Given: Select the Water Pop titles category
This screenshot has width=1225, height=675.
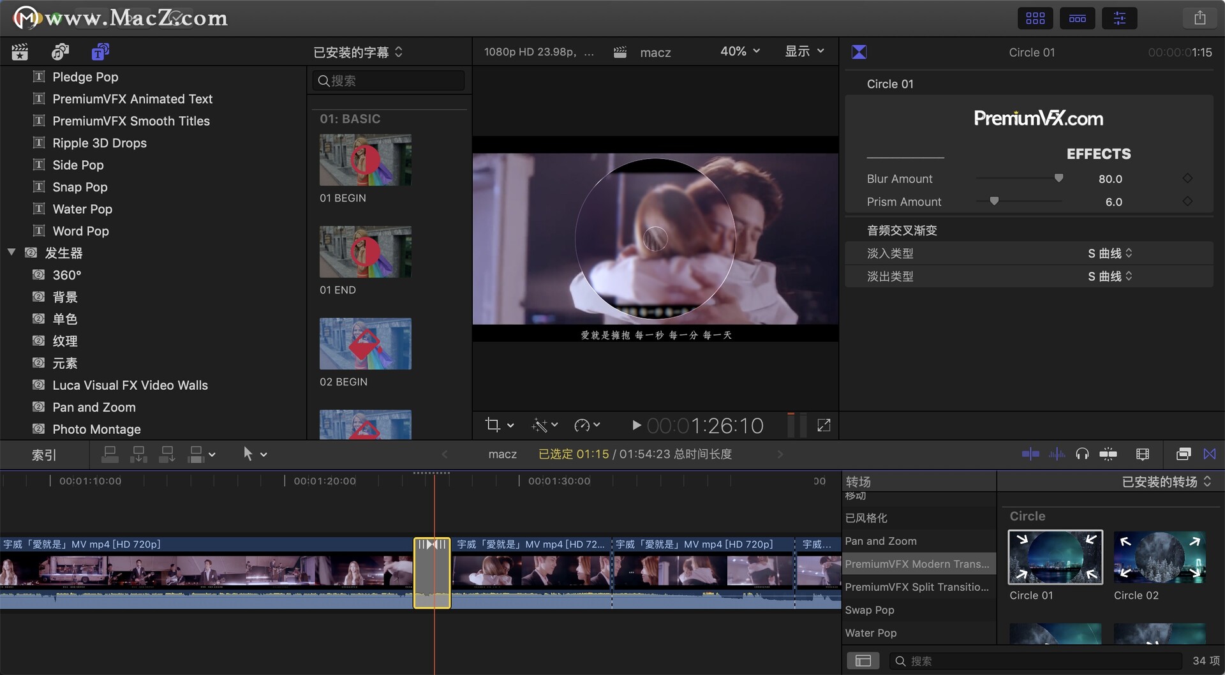Looking at the screenshot, I should [x=82, y=209].
